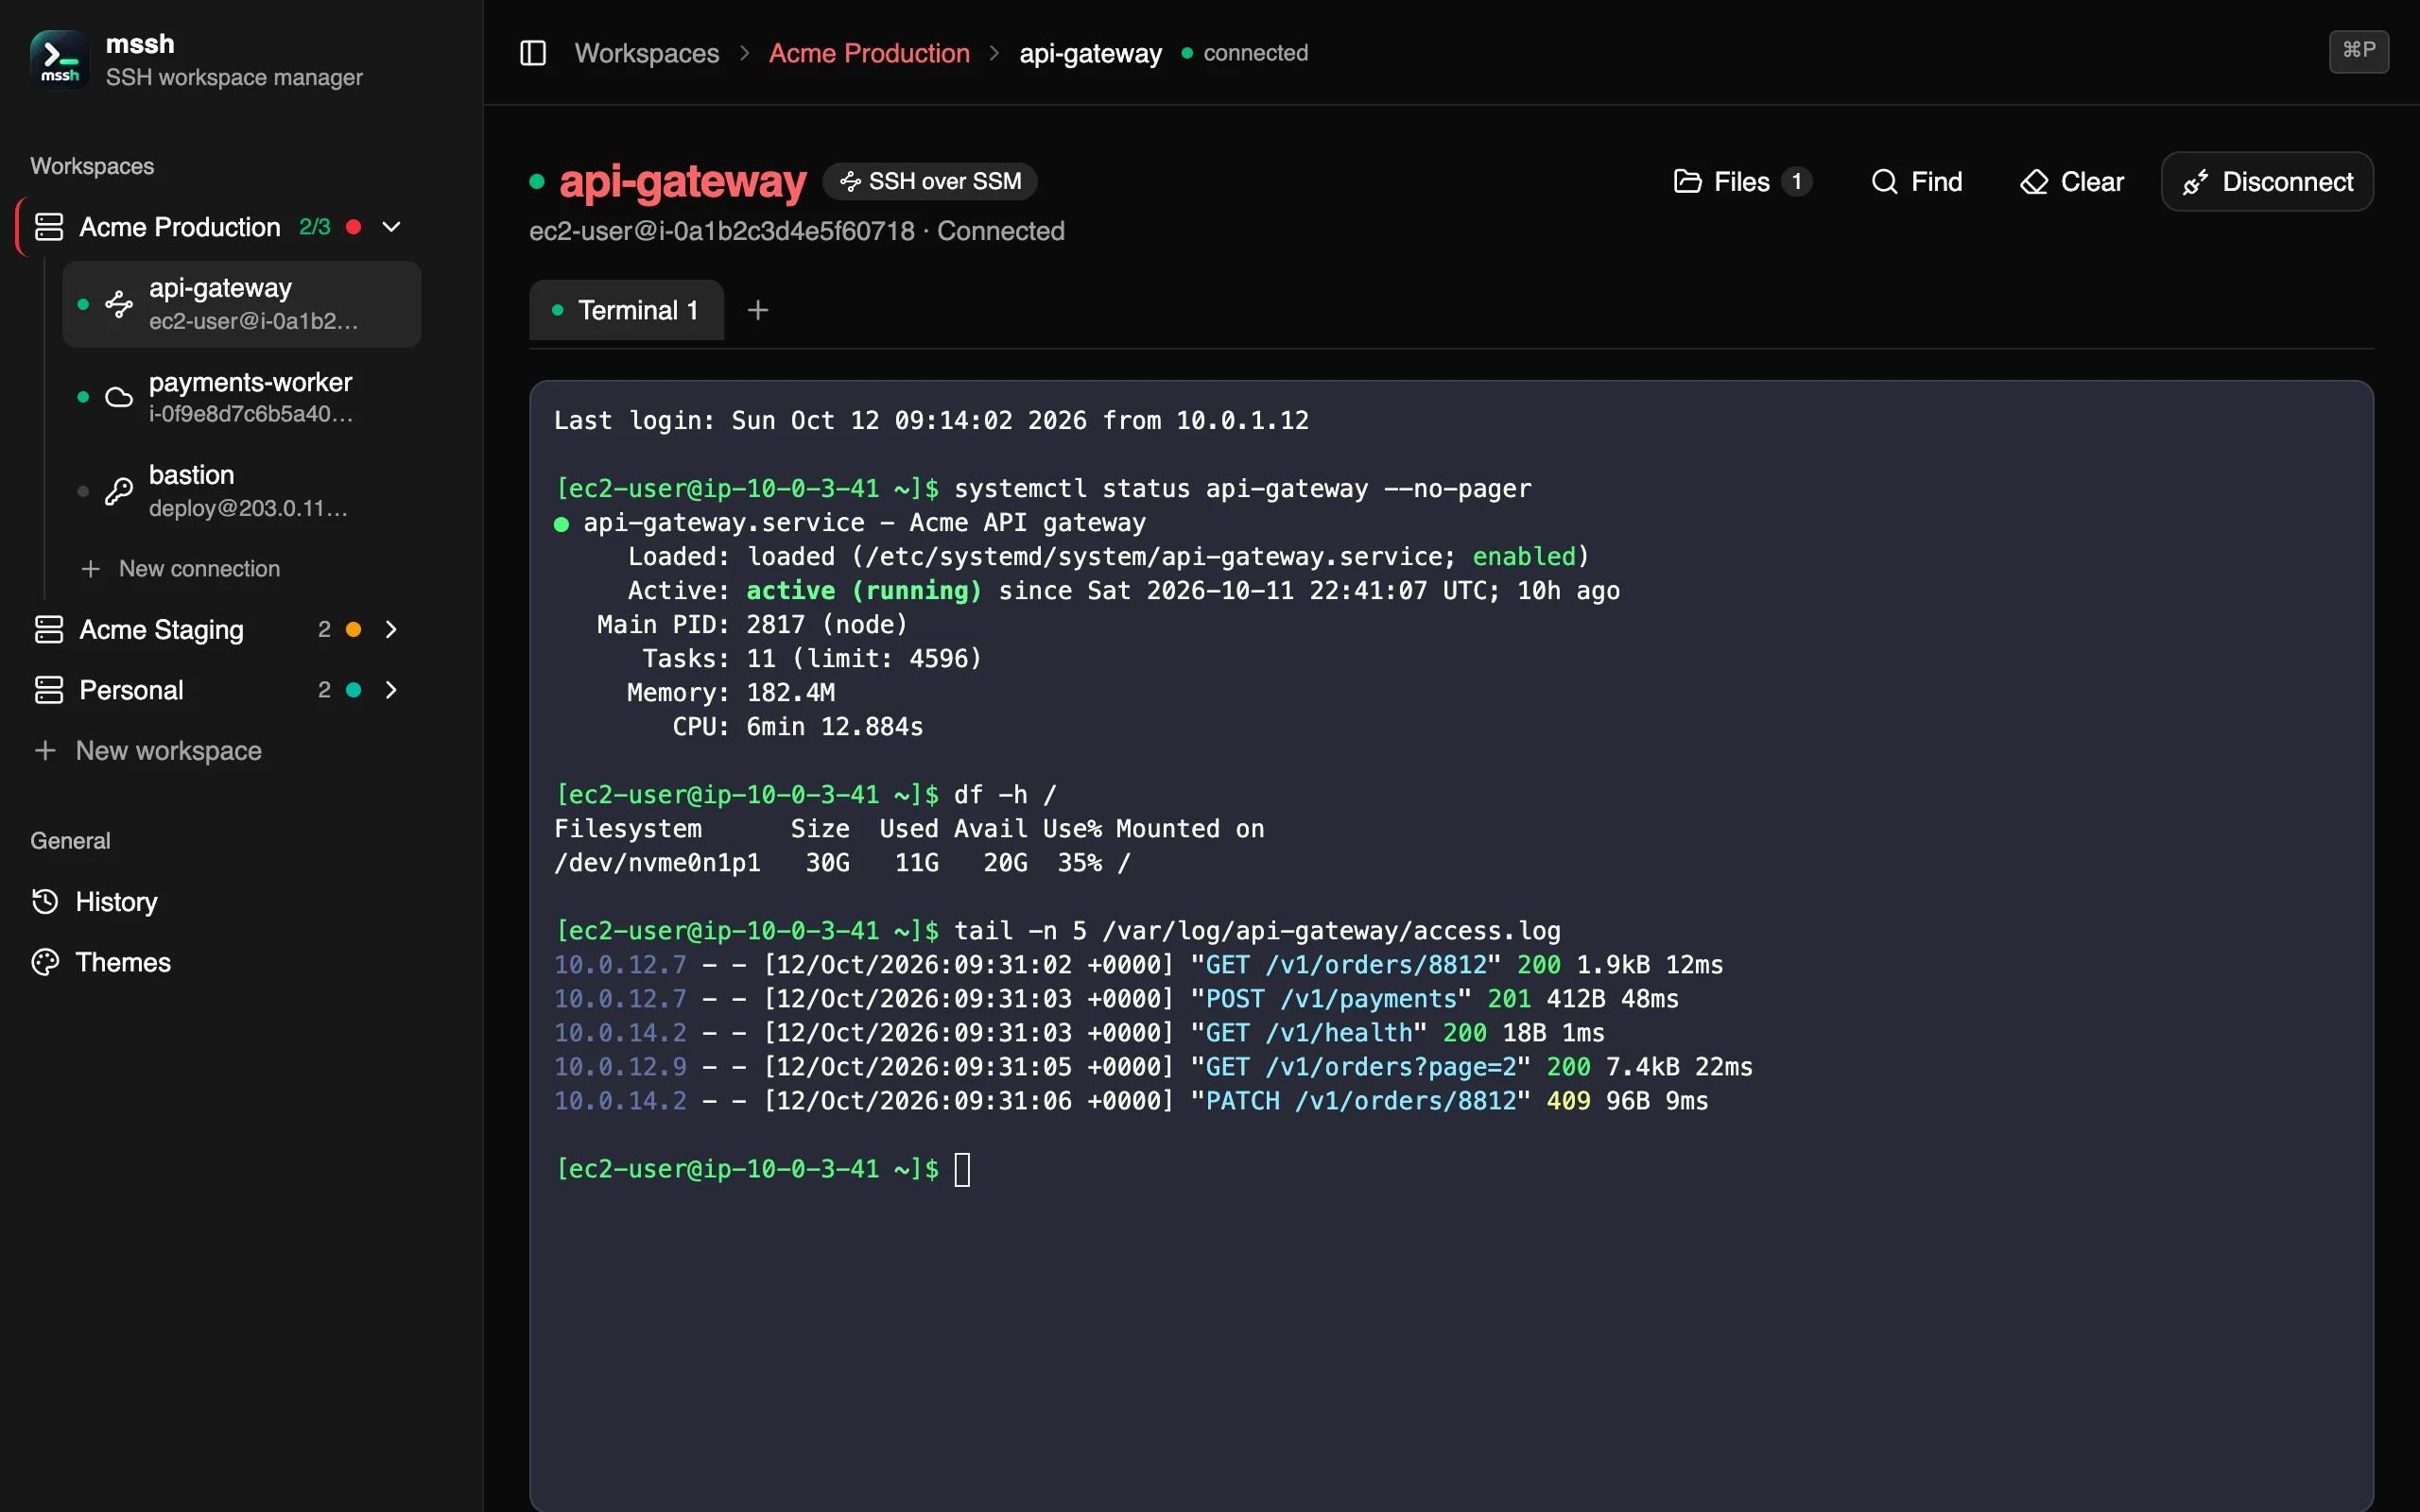2420x1512 pixels.
Task: Select the bastion connection
Action: pos(242,490)
